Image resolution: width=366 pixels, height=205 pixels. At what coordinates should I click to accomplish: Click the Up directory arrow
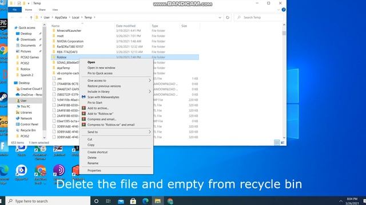pyautogui.click(x=31, y=18)
